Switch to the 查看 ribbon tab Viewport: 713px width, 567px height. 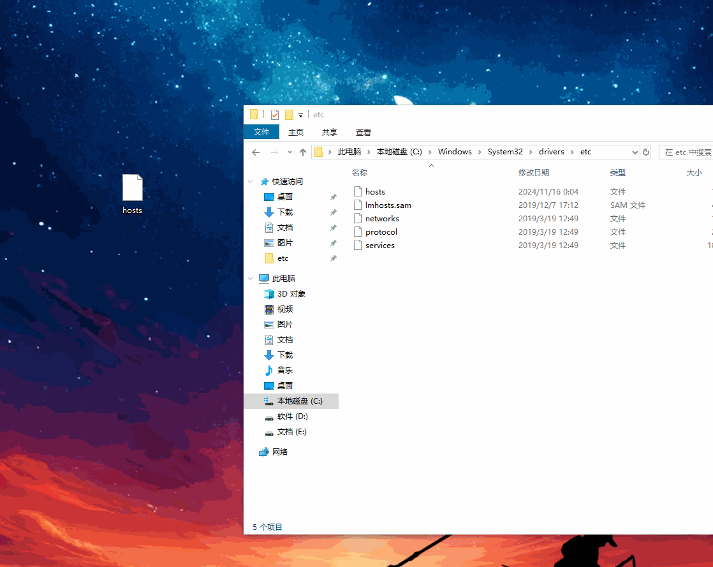(364, 132)
